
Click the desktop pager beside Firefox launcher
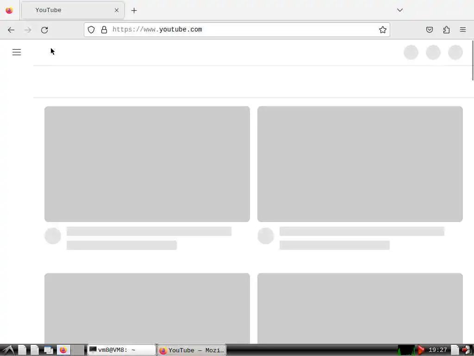pyautogui.click(x=78, y=350)
